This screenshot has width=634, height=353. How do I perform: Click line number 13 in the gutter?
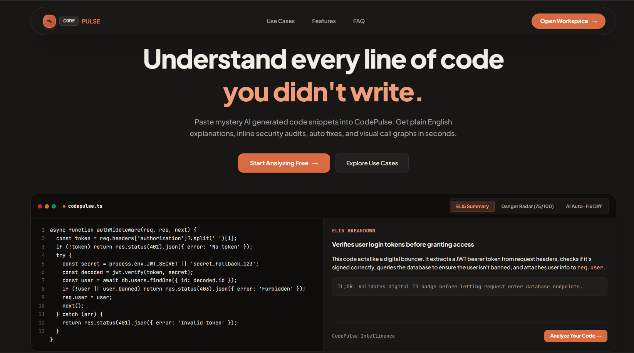[42, 331]
